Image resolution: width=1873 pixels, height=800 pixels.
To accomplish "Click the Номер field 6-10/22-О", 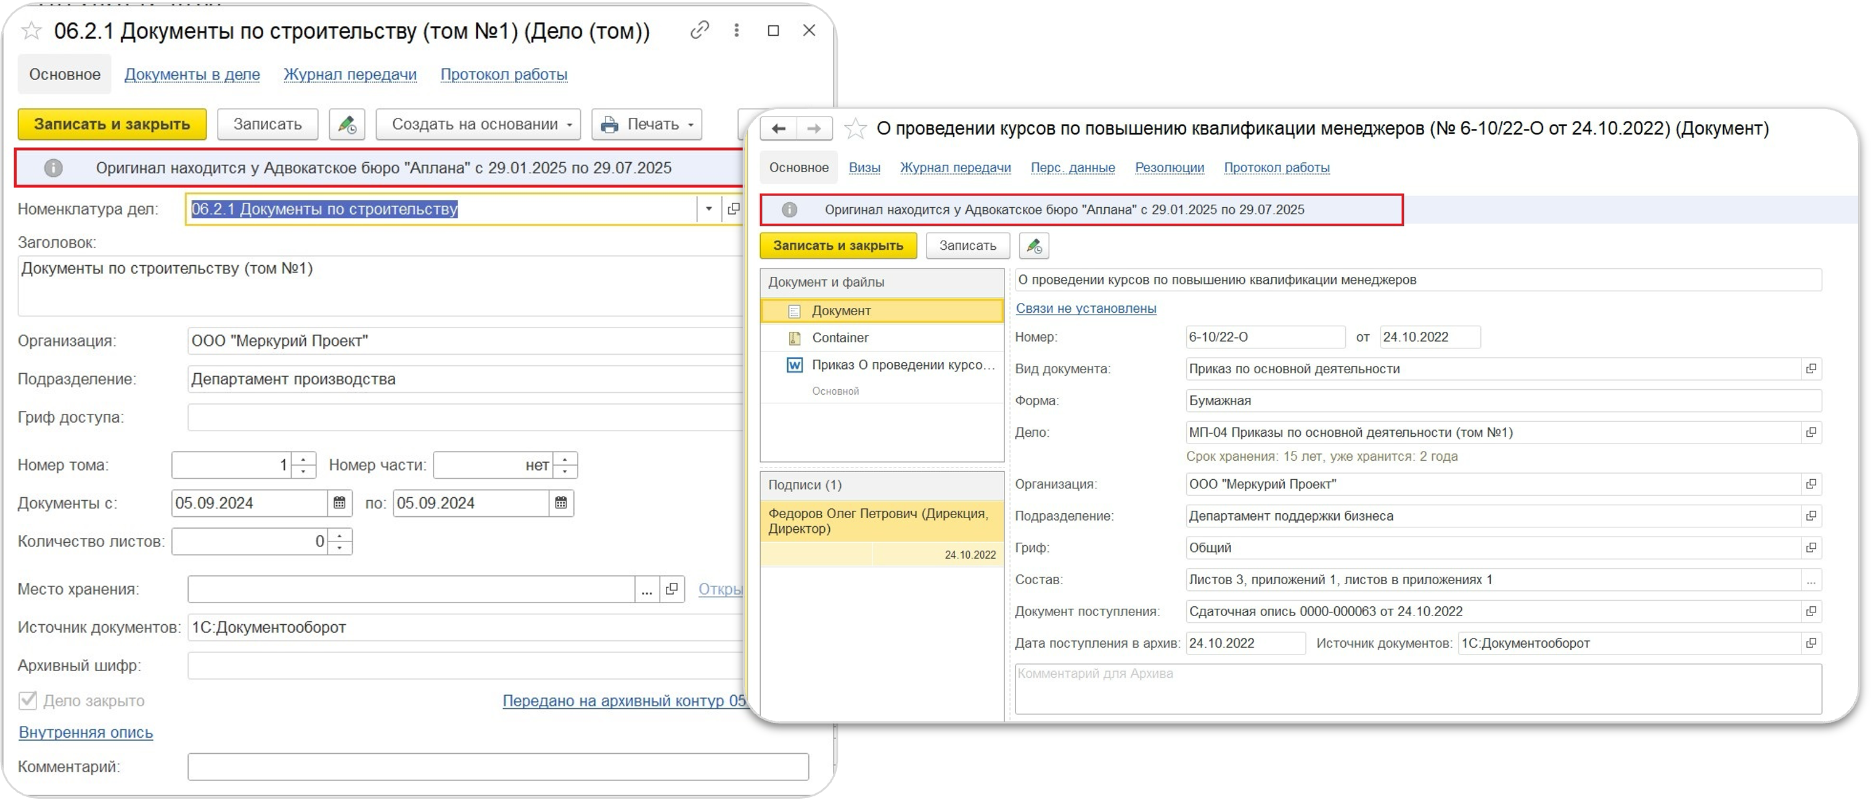I will [x=1265, y=337].
